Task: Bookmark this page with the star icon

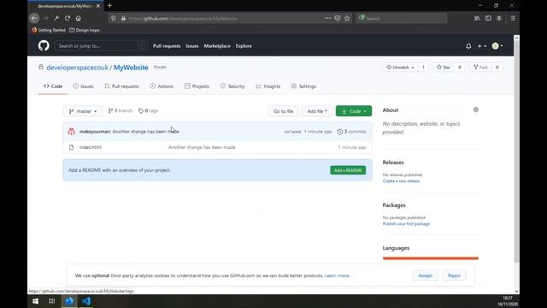Action: (x=347, y=18)
